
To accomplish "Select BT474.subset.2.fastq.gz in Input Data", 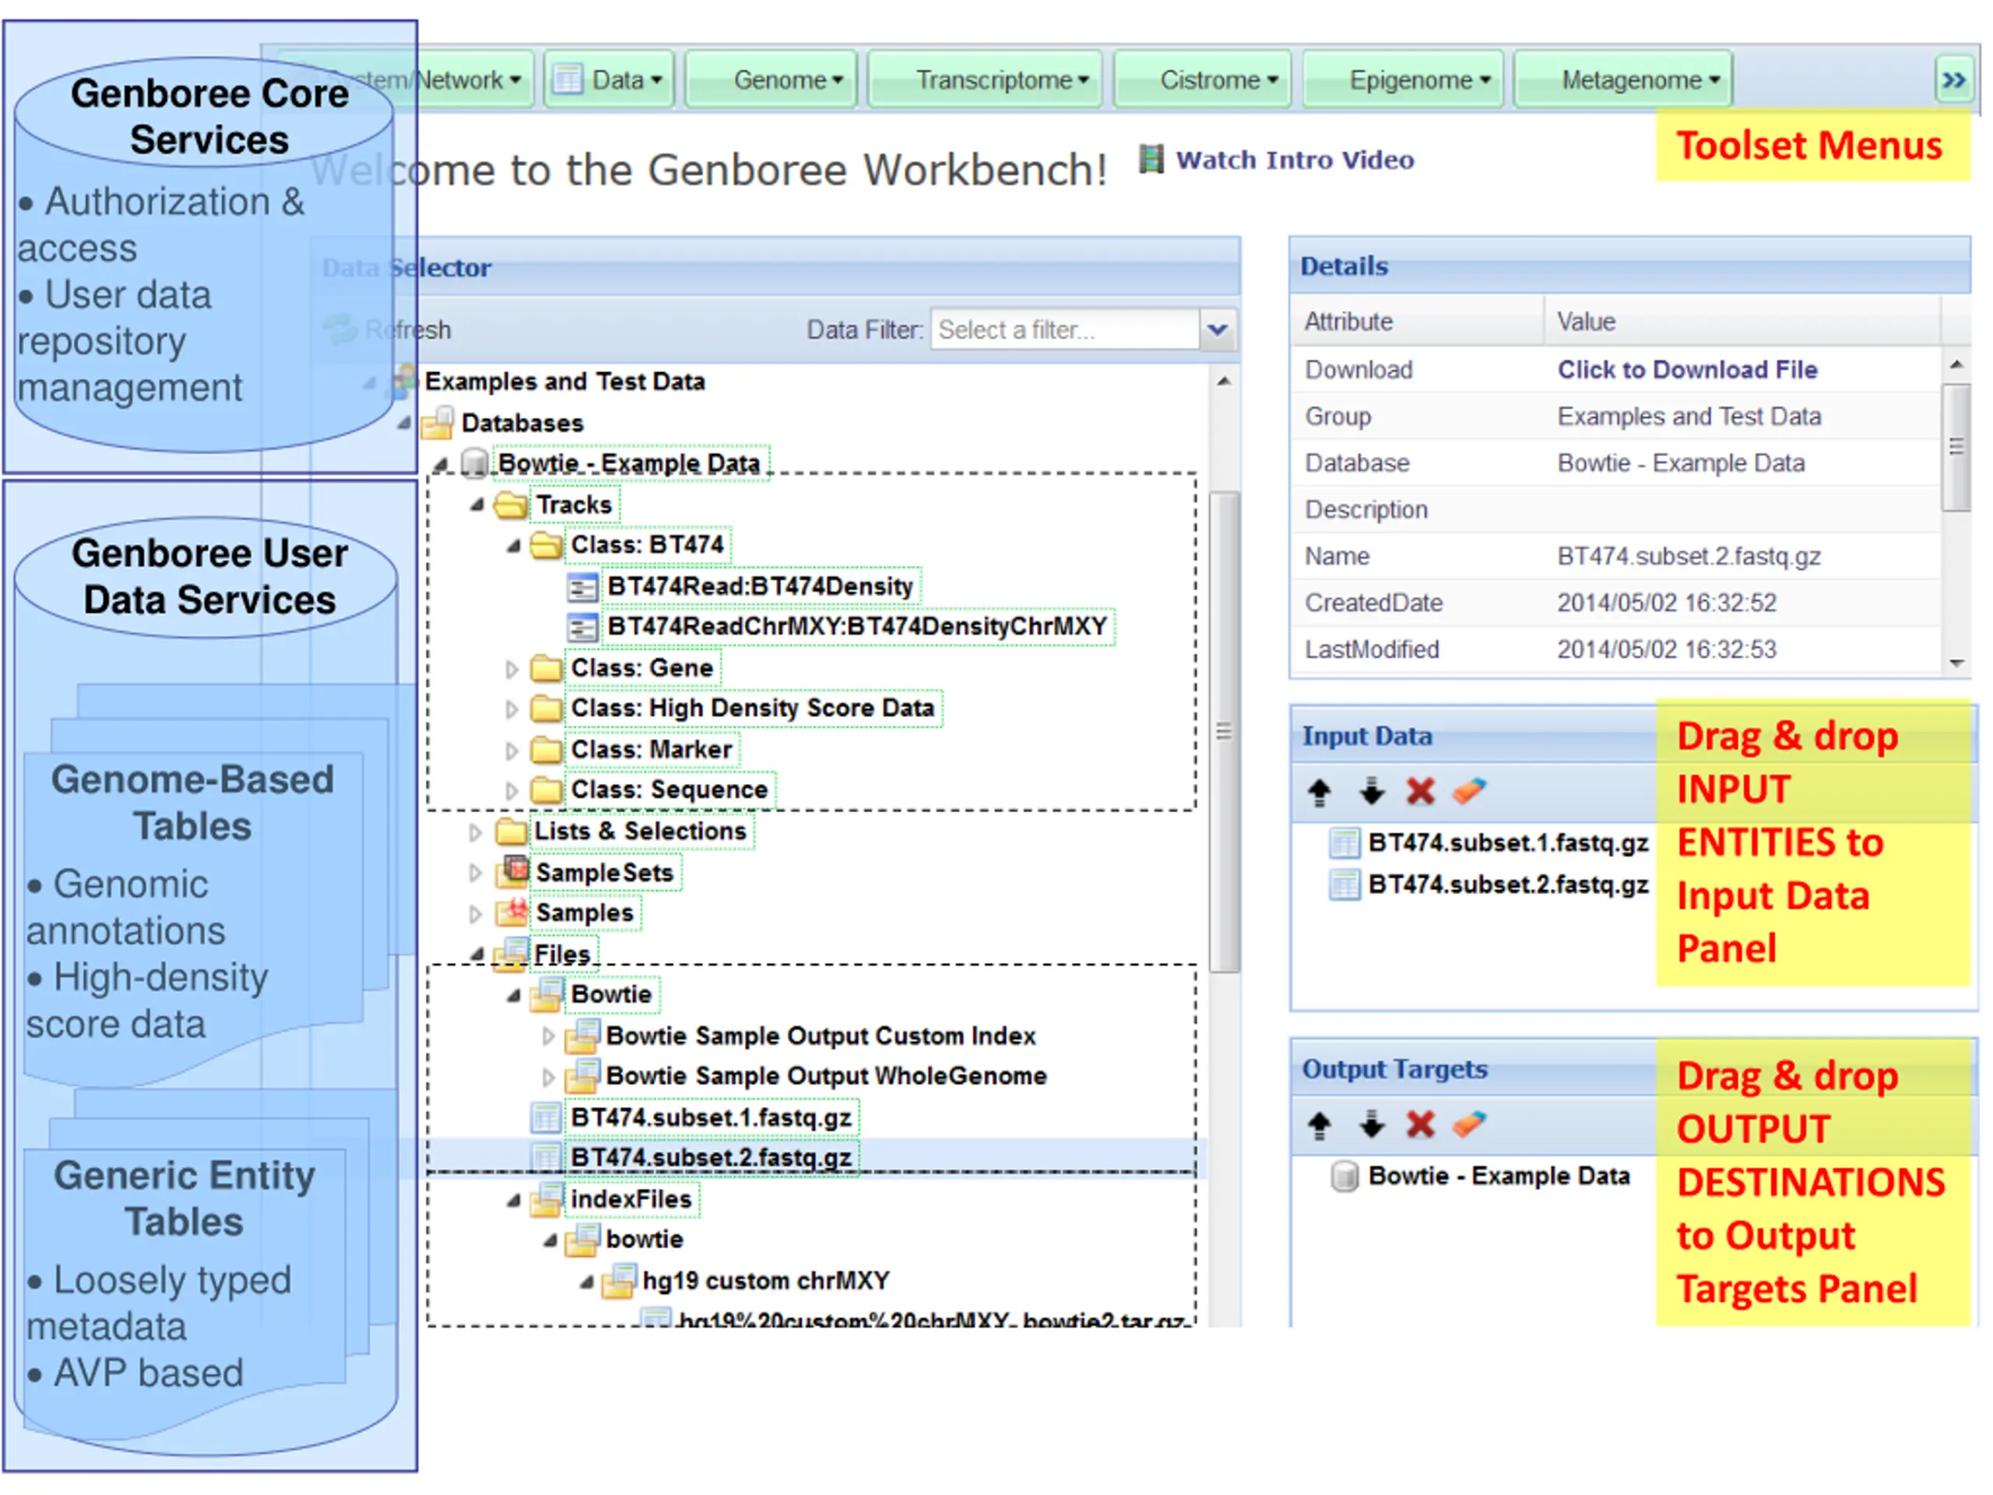I will (x=1507, y=885).
